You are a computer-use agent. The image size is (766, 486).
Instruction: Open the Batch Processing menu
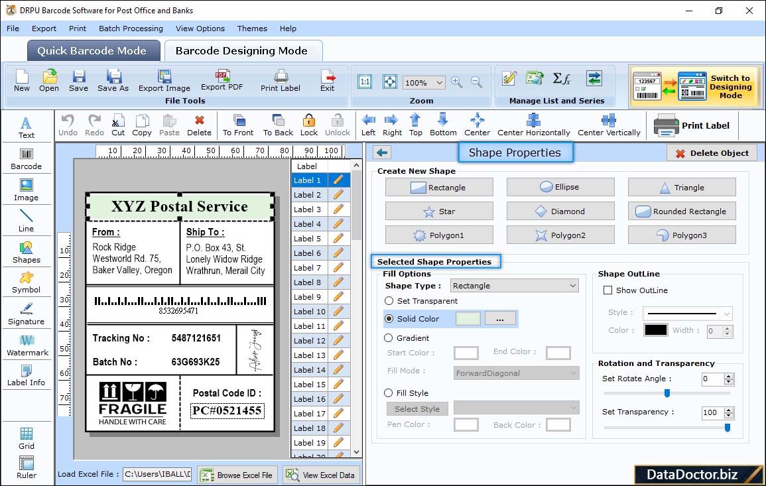coord(131,29)
